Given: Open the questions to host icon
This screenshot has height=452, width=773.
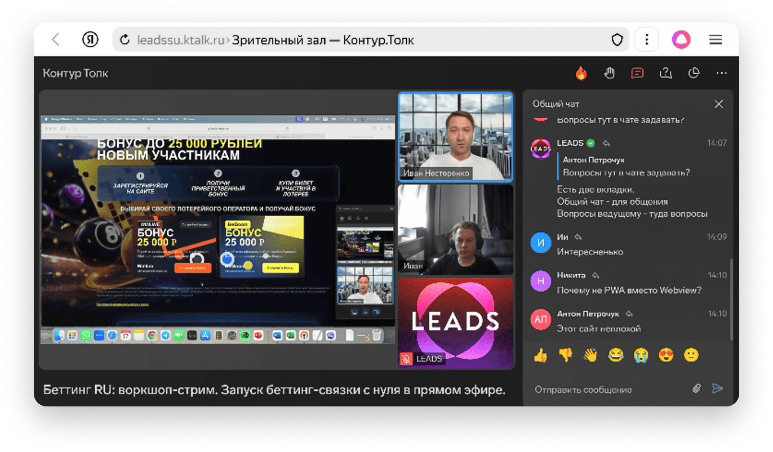Looking at the screenshot, I should (665, 73).
